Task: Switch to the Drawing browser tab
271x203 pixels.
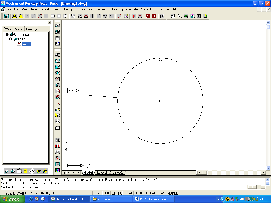Action: [31, 29]
